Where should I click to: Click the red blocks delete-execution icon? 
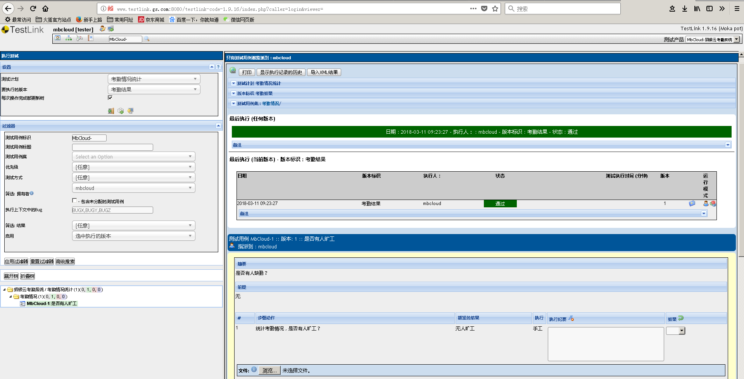(x=713, y=203)
